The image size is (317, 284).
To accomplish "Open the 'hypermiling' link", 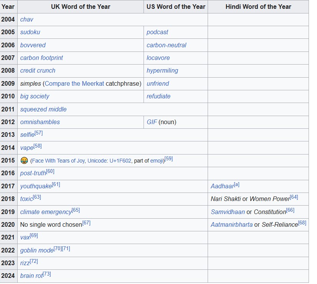I will click(x=162, y=71).
